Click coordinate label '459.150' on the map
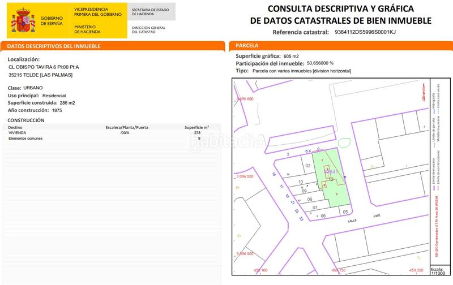Image resolution: width=453 pixels, height=285 pixels. point(338,270)
